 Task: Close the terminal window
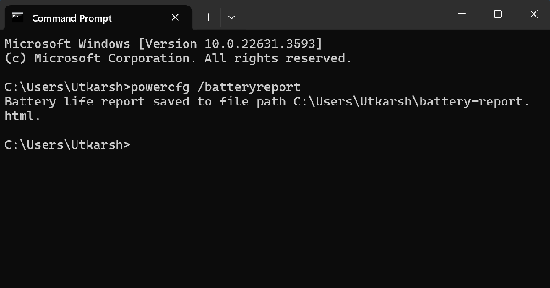tap(533, 15)
